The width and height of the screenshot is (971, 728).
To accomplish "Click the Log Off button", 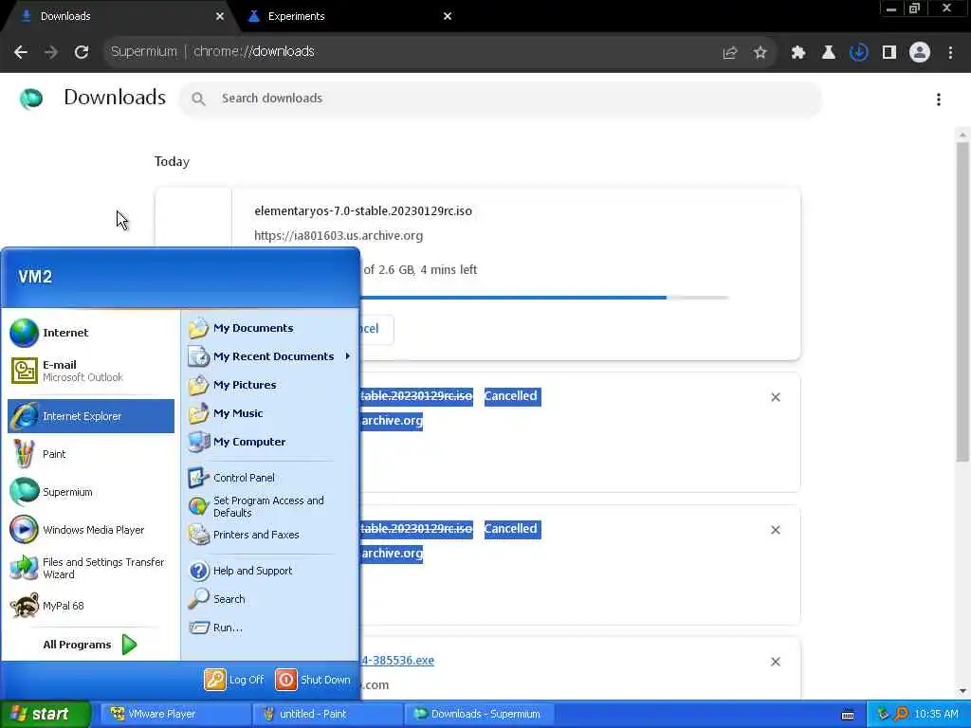I will point(234,680).
